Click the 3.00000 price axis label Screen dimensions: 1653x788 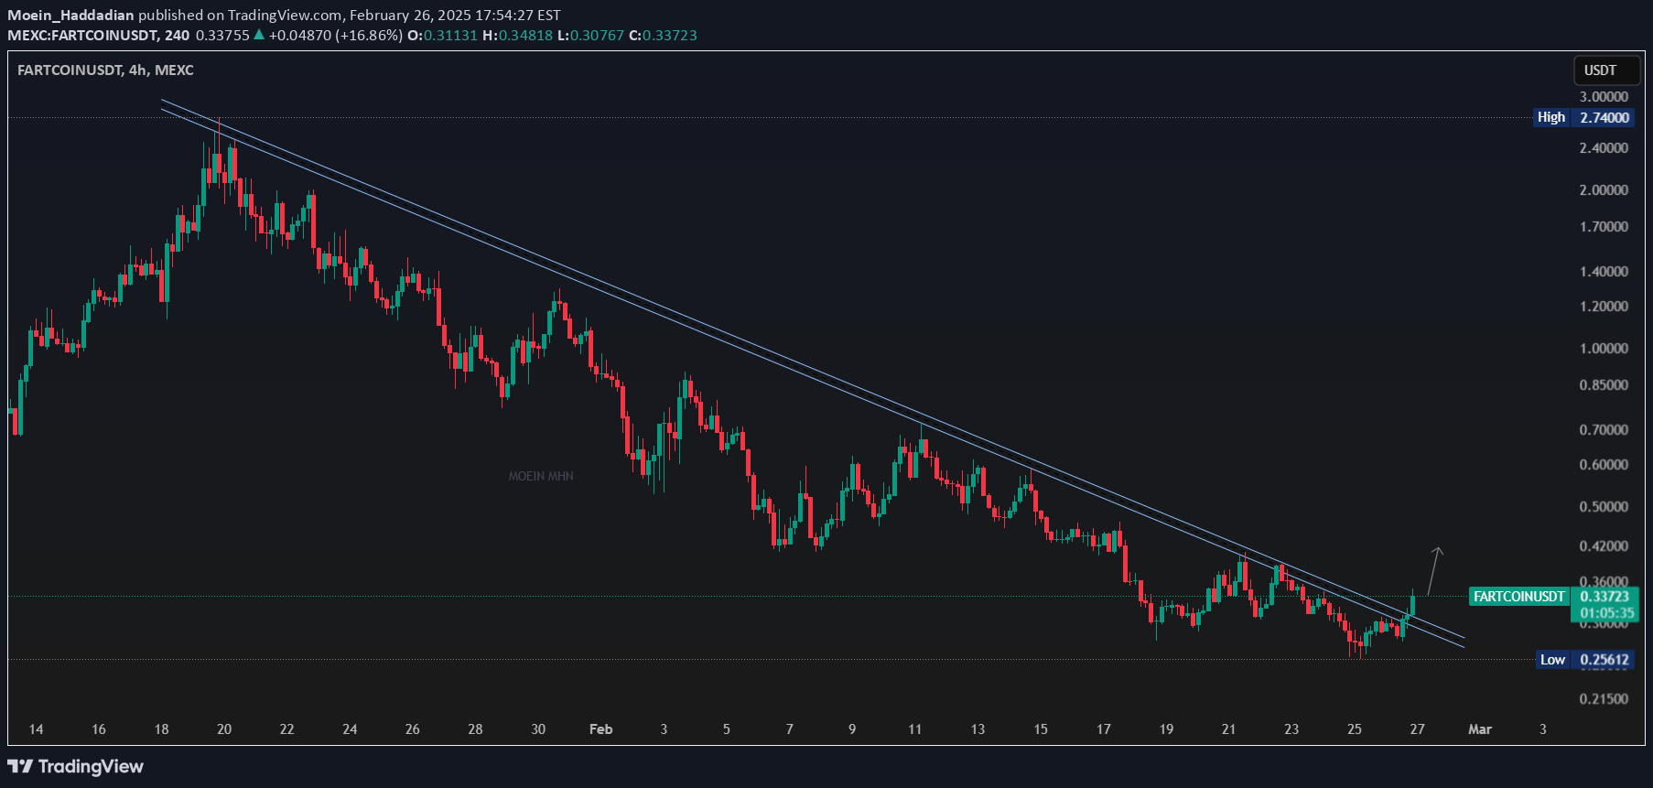point(1604,96)
